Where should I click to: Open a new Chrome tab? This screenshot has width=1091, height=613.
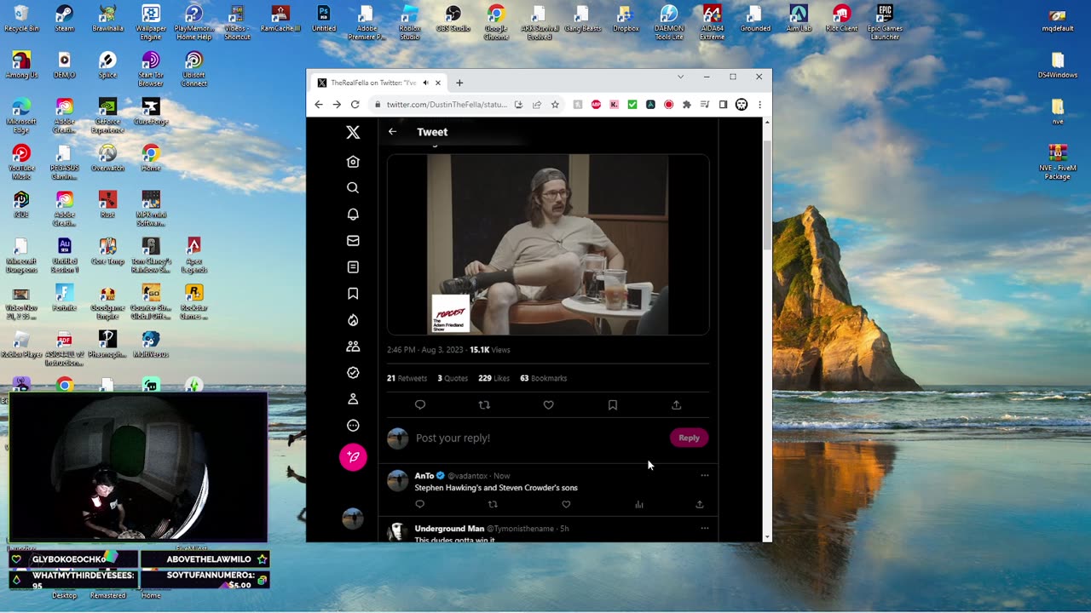459,83
